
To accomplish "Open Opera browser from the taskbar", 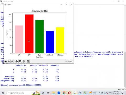I will click(69, 93).
